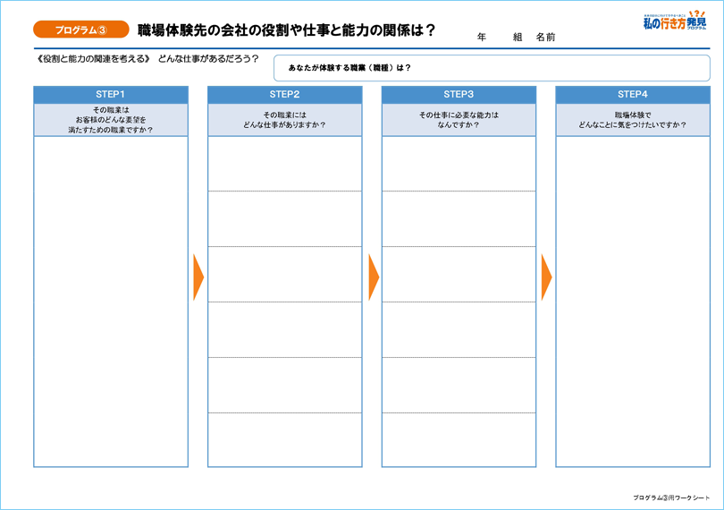Click the 年 label in the header
This screenshot has width=724, height=510.
point(482,37)
